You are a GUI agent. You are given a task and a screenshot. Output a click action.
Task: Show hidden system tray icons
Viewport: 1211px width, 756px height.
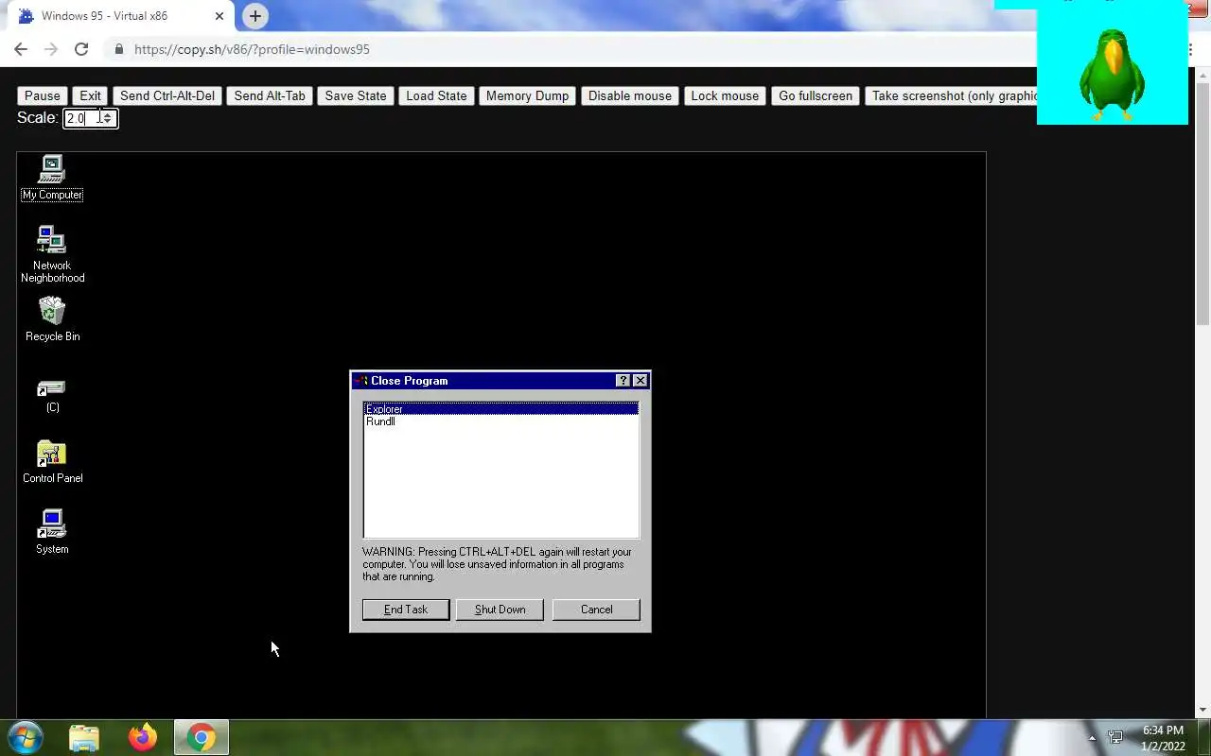point(1092,738)
